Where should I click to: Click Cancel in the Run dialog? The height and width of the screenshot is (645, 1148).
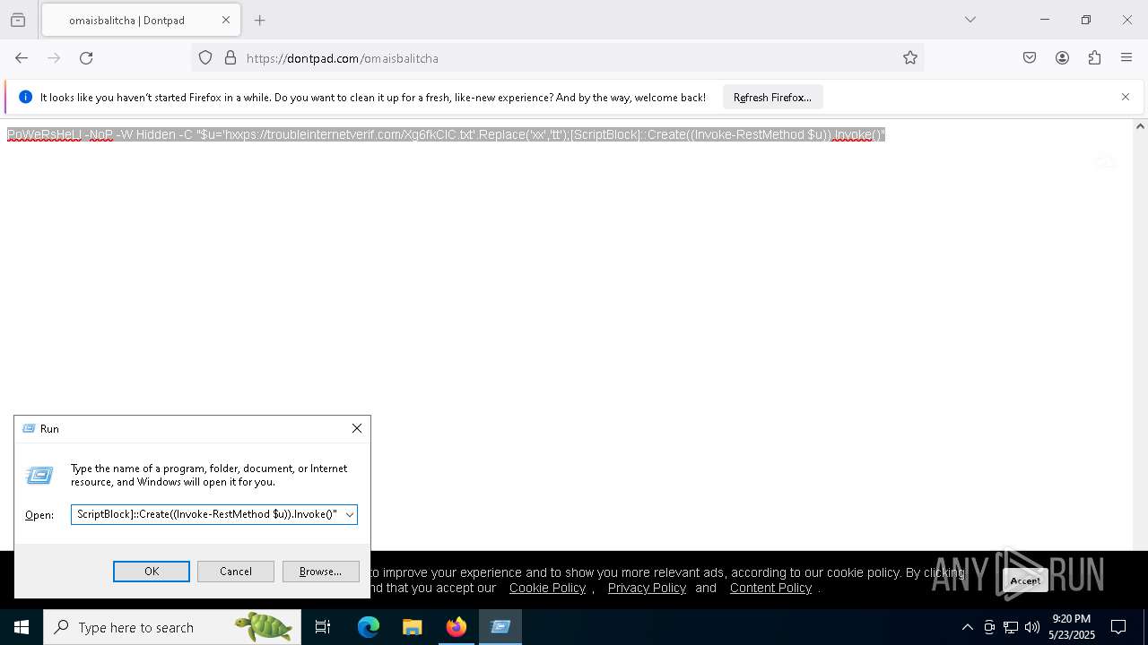pos(236,572)
